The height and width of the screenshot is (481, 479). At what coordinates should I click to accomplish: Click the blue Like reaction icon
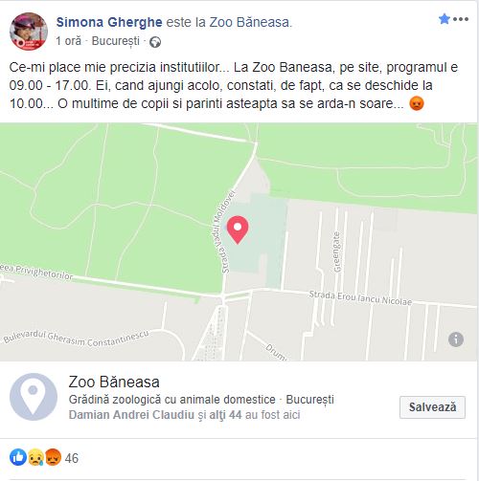coord(18,457)
